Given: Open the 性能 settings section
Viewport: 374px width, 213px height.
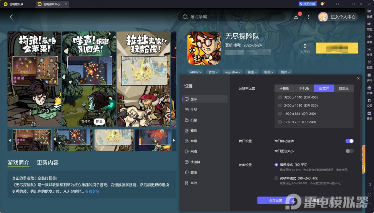Looking at the screenshot, I should 194,109.
